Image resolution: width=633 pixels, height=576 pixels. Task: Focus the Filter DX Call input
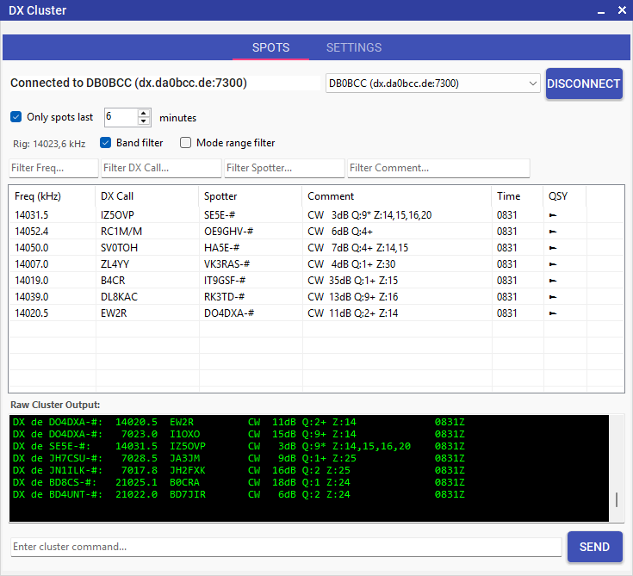[x=161, y=168]
